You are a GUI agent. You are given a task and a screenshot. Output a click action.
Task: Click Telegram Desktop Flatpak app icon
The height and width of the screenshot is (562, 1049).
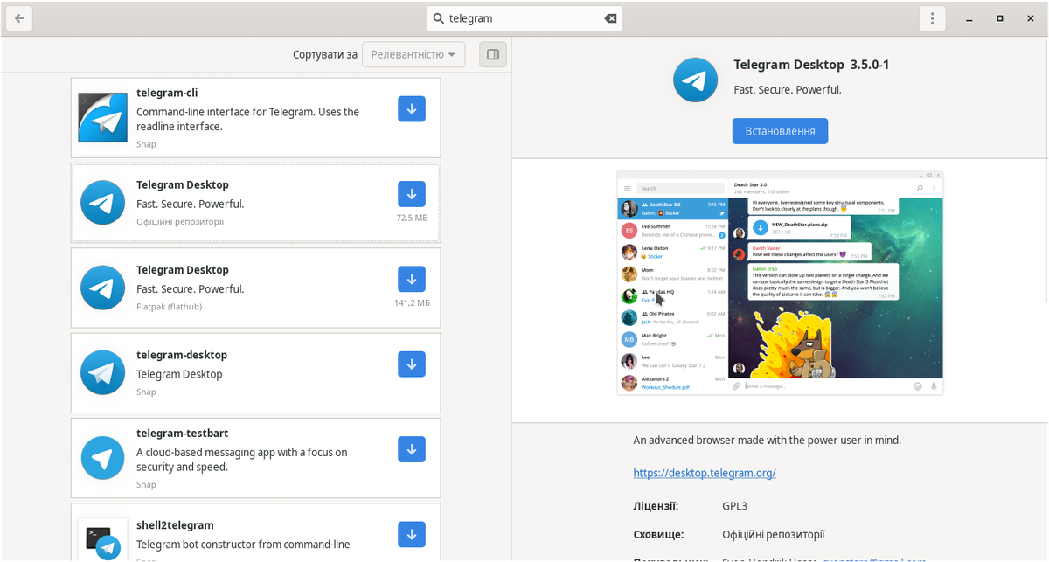coord(102,288)
